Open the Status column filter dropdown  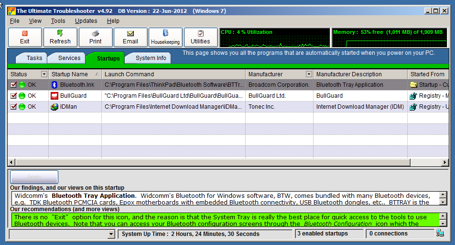pos(44,74)
